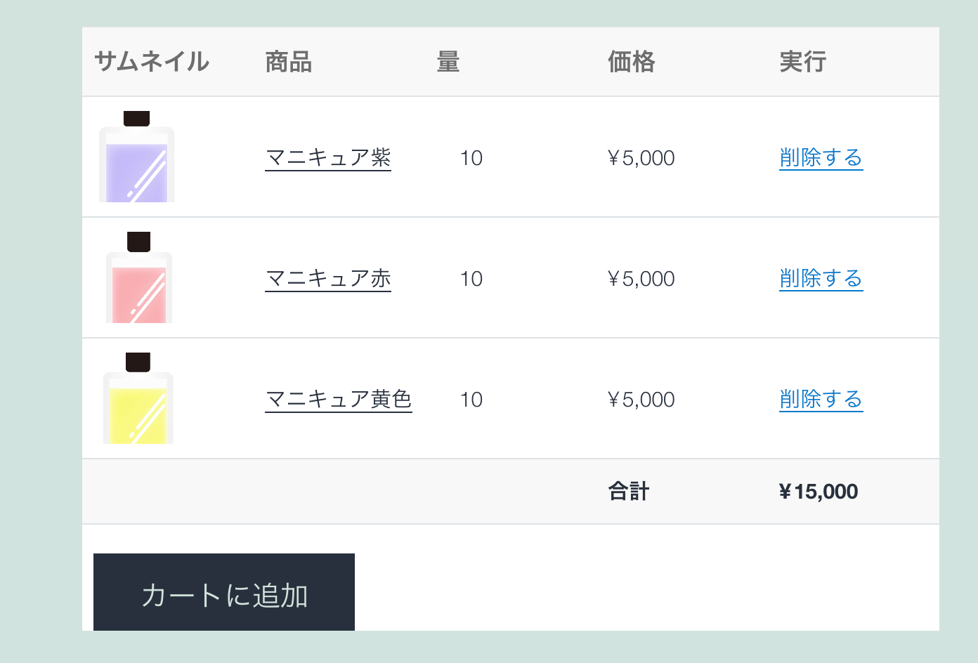Click the サムネイル column header
This screenshot has height=663, width=978.
tap(152, 62)
